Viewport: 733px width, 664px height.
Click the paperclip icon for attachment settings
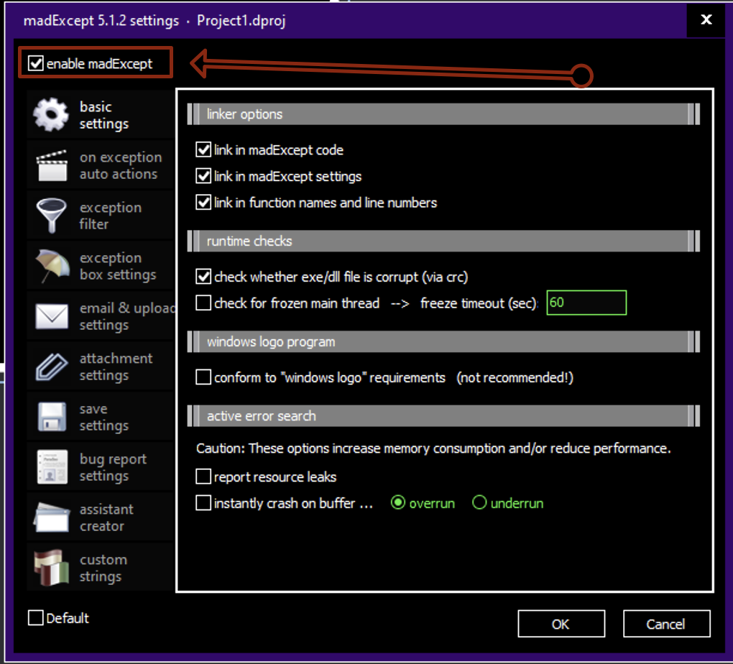(52, 366)
